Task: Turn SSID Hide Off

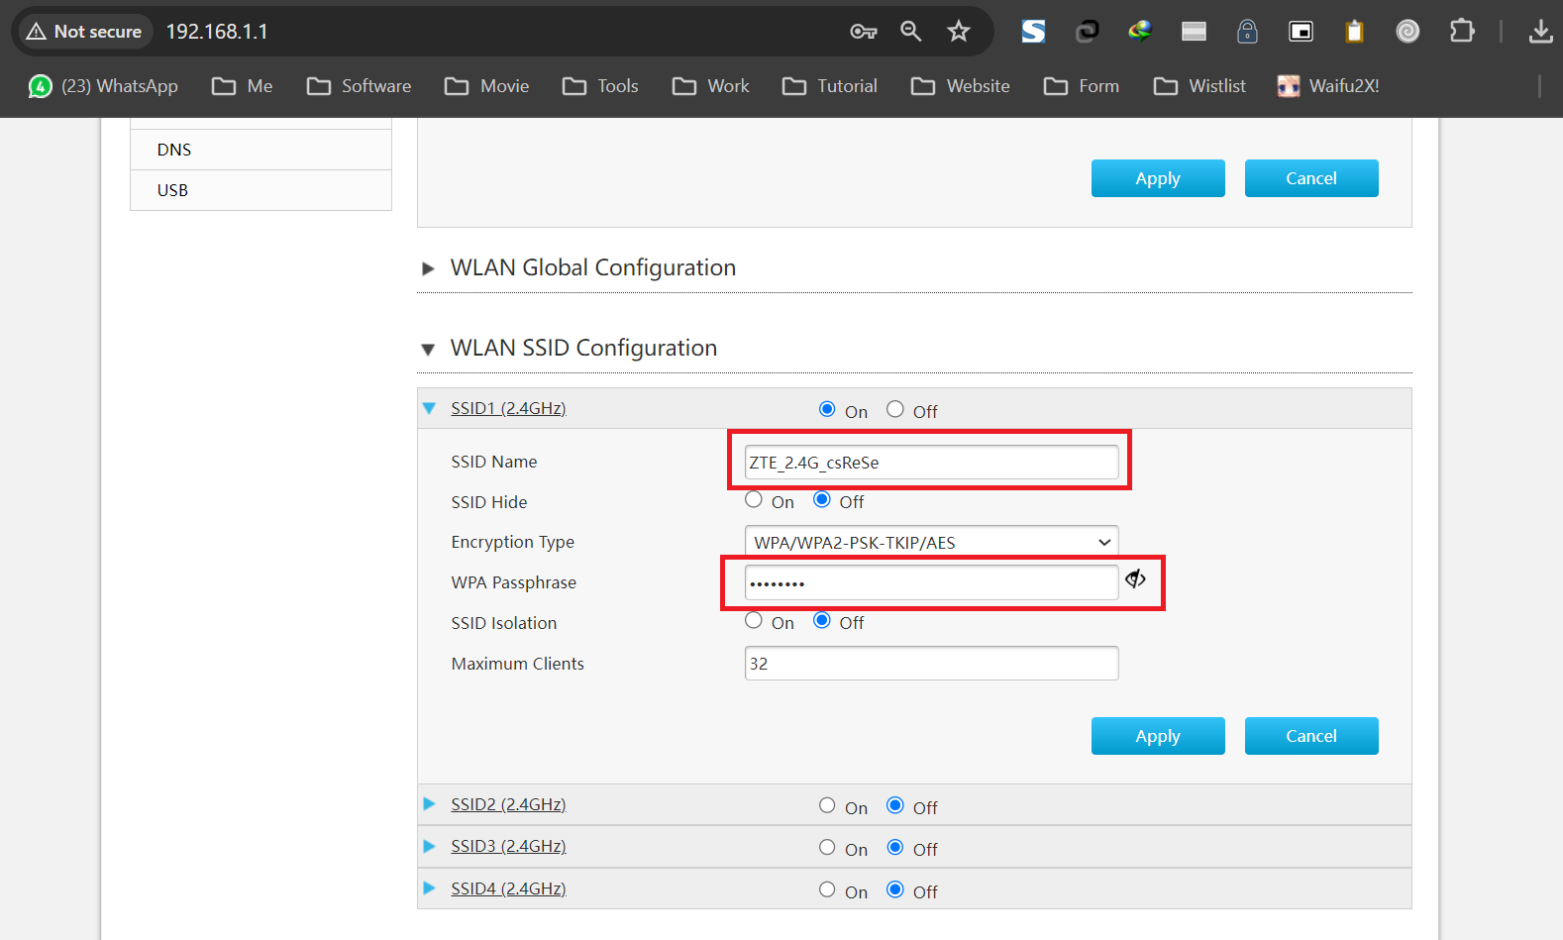Action: [822, 499]
